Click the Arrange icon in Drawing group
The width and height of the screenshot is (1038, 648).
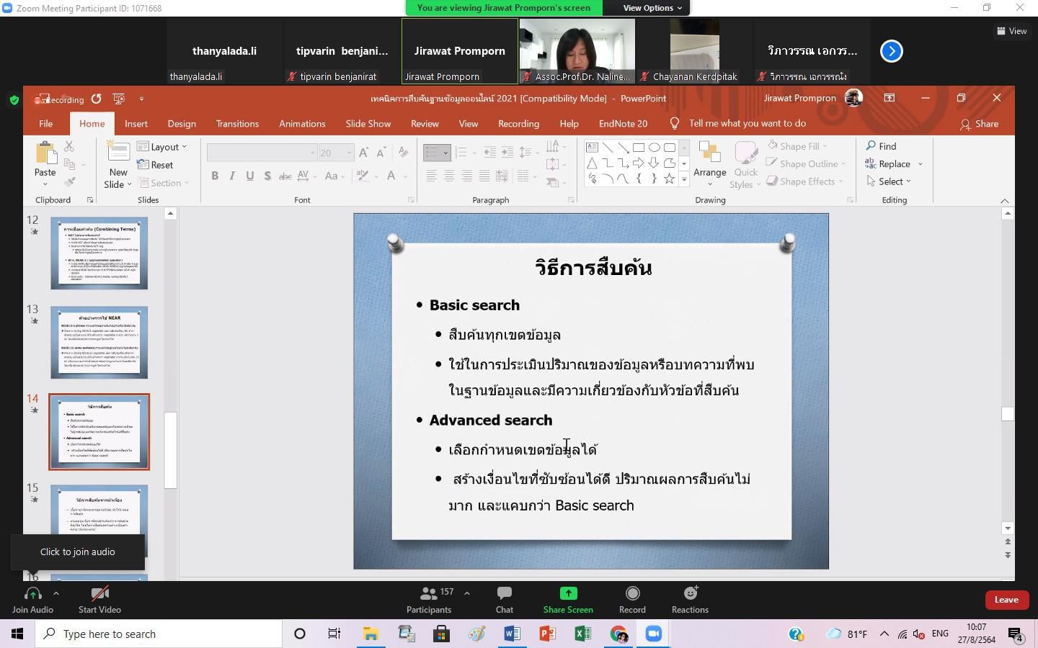tap(709, 162)
